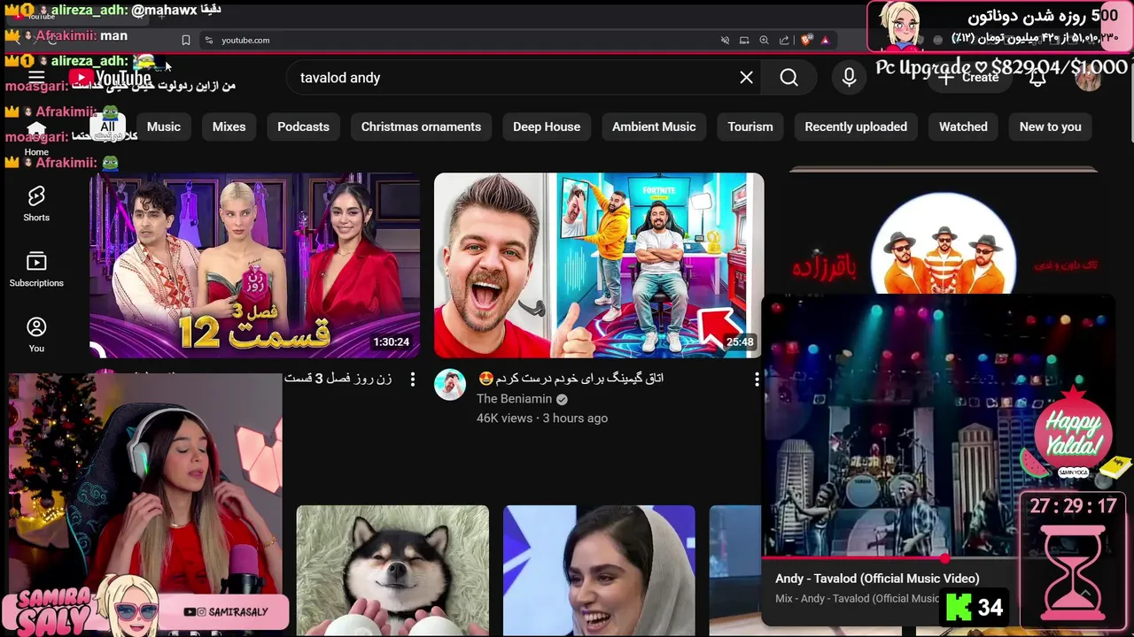The width and height of the screenshot is (1134, 637).
Task: Click the Brave Rewards triangle icon
Action: click(x=825, y=40)
